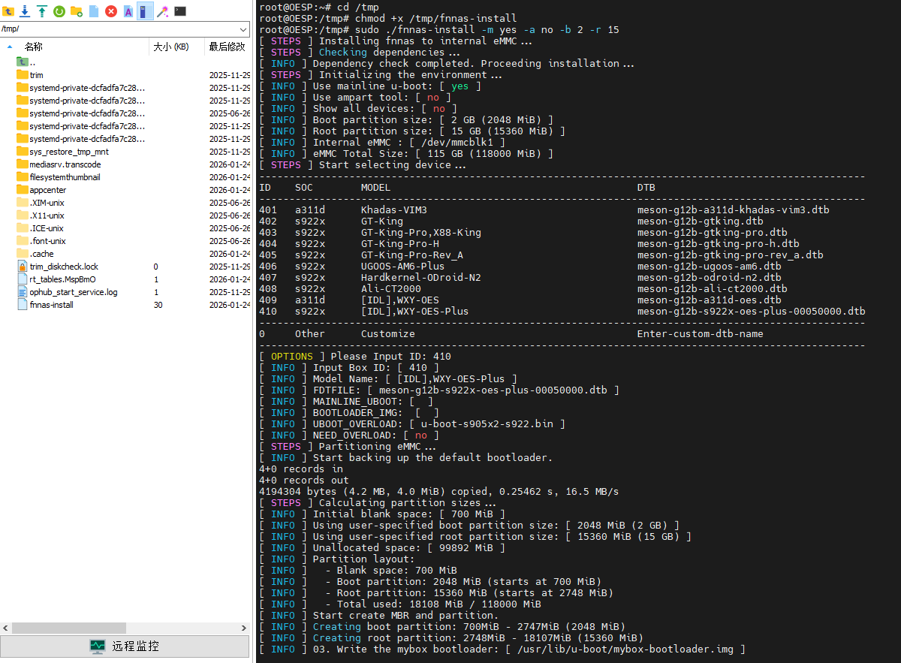Viewport: 901px width, 663px height.
Task: Create a new folder using toolbar icon
Action: point(76,11)
